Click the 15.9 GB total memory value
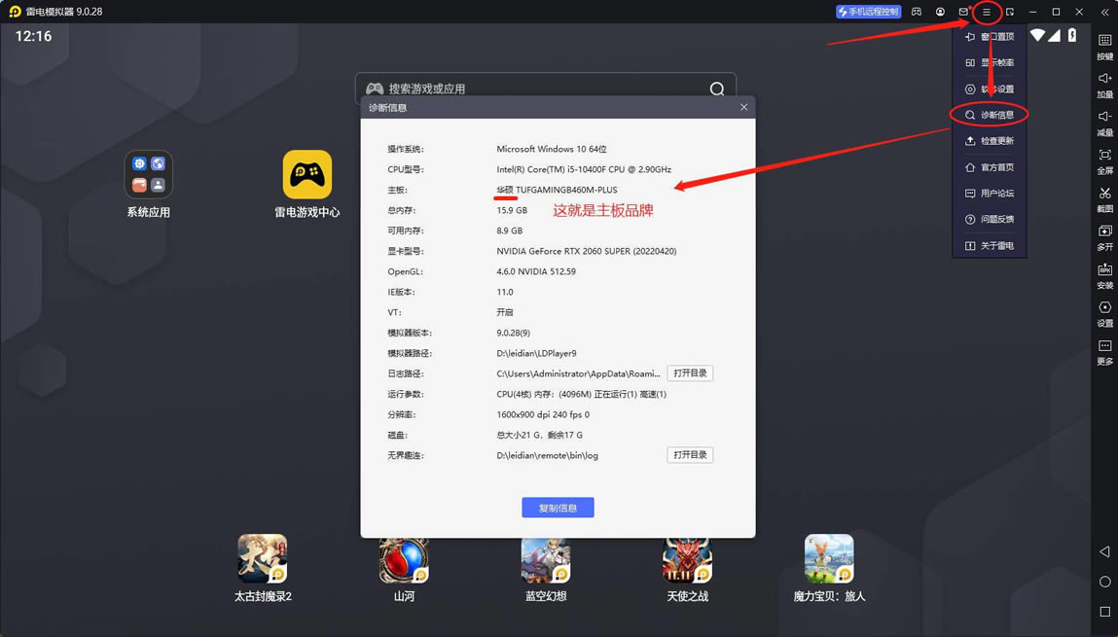Image resolution: width=1118 pixels, height=637 pixels. pyautogui.click(x=511, y=210)
